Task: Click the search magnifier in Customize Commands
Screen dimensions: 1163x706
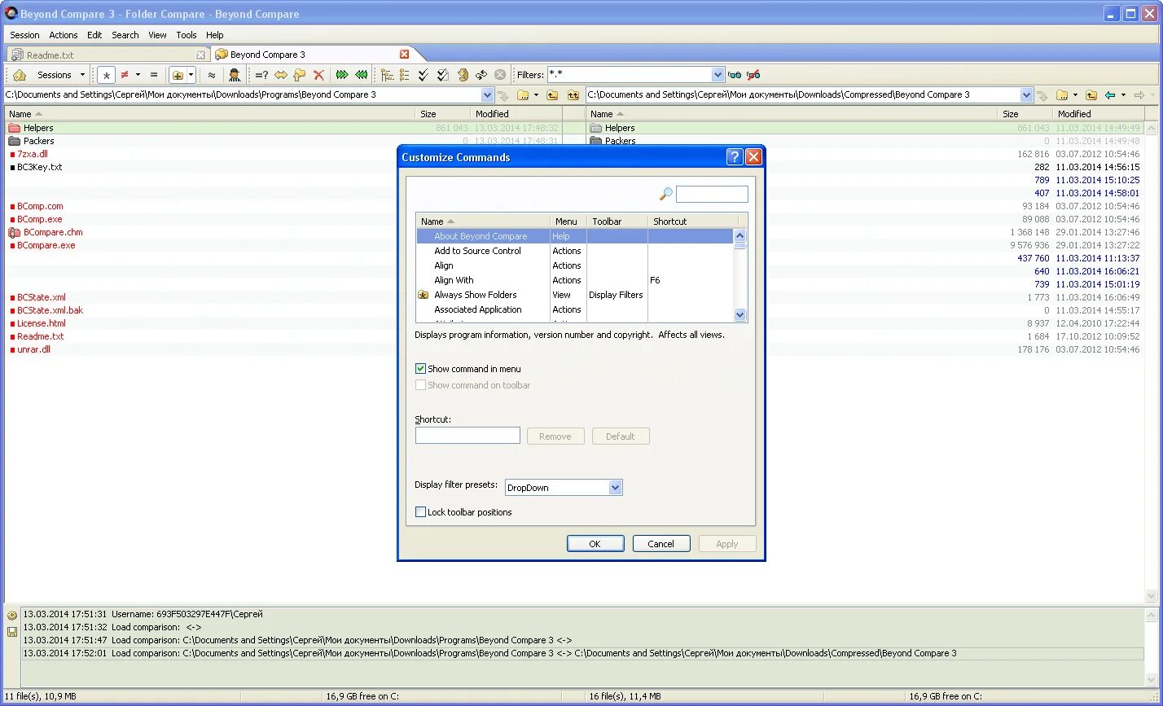Action: coord(666,194)
